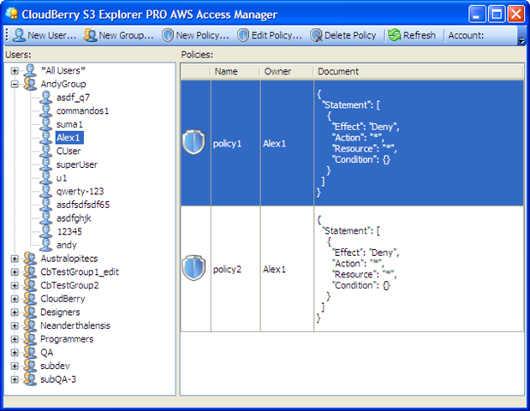Click the New Policy shield icon
This screenshot has height=411, width=530.
(168, 35)
